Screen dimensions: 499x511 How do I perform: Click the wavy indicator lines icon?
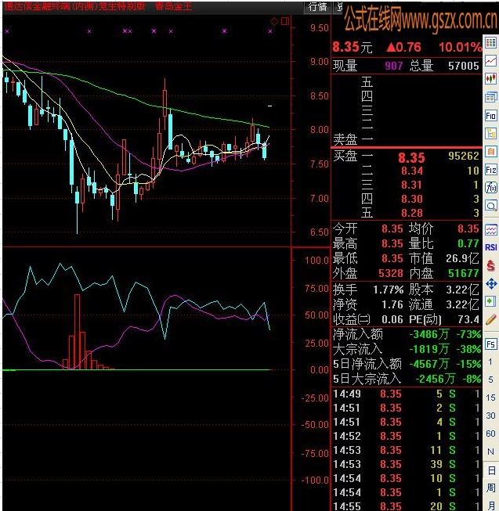pyautogui.click(x=491, y=230)
